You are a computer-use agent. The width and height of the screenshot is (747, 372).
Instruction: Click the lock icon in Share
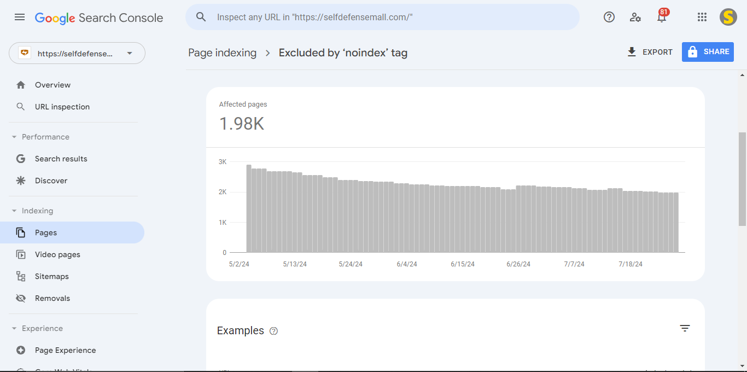pyautogui.click(x=692, y=52)
